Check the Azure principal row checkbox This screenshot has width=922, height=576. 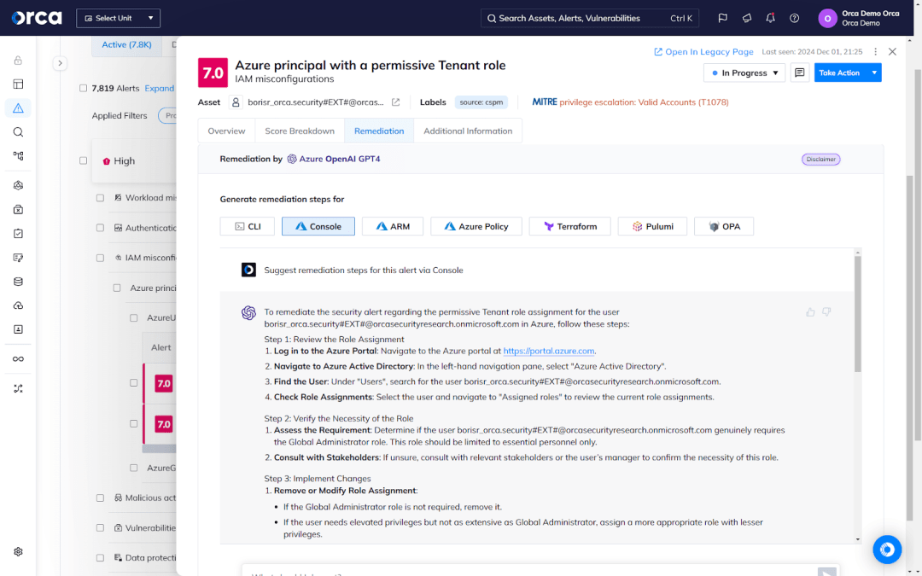pos(116,288)
